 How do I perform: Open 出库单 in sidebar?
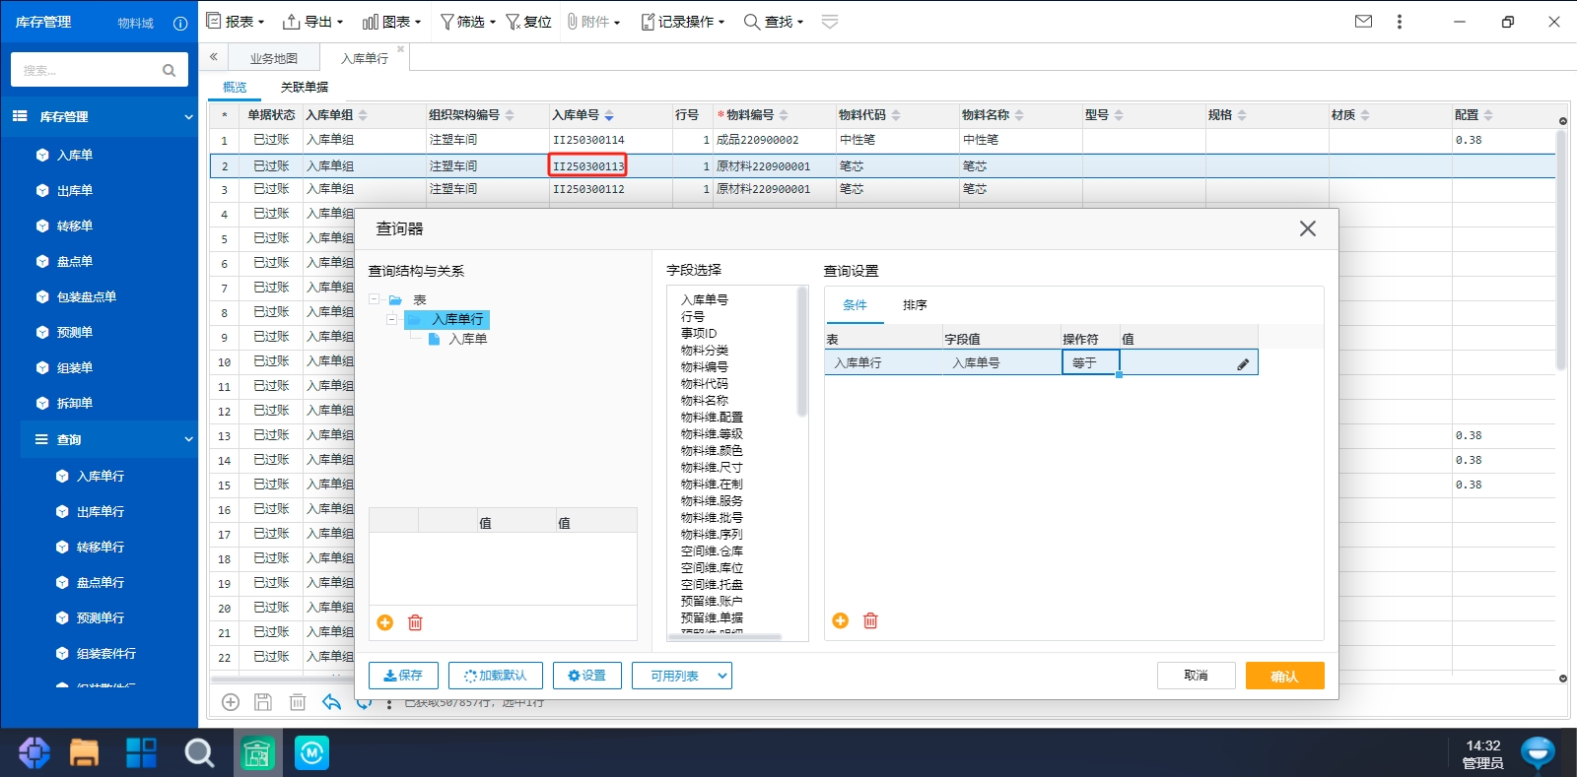(75, 190)
